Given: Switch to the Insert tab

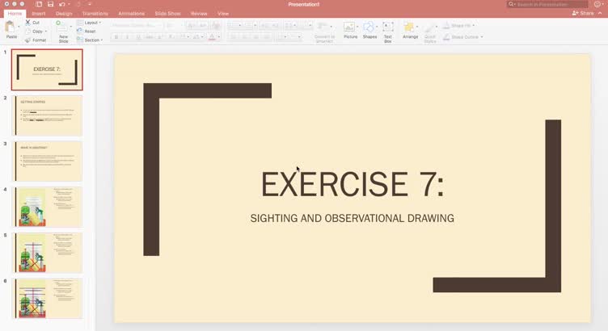Looking at the screenshot, I should (39, 14).
